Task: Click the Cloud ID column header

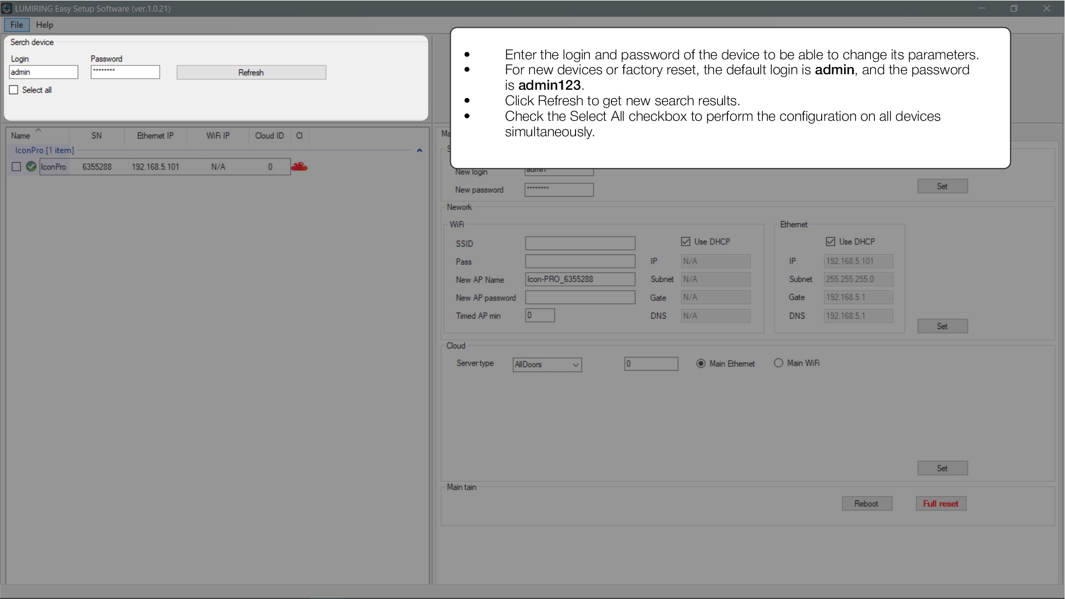Action: click(x=269, y=136)
